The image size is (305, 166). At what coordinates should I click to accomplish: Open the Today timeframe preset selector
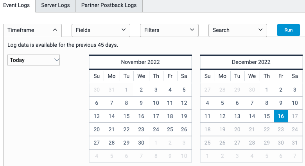coord(34,60)
